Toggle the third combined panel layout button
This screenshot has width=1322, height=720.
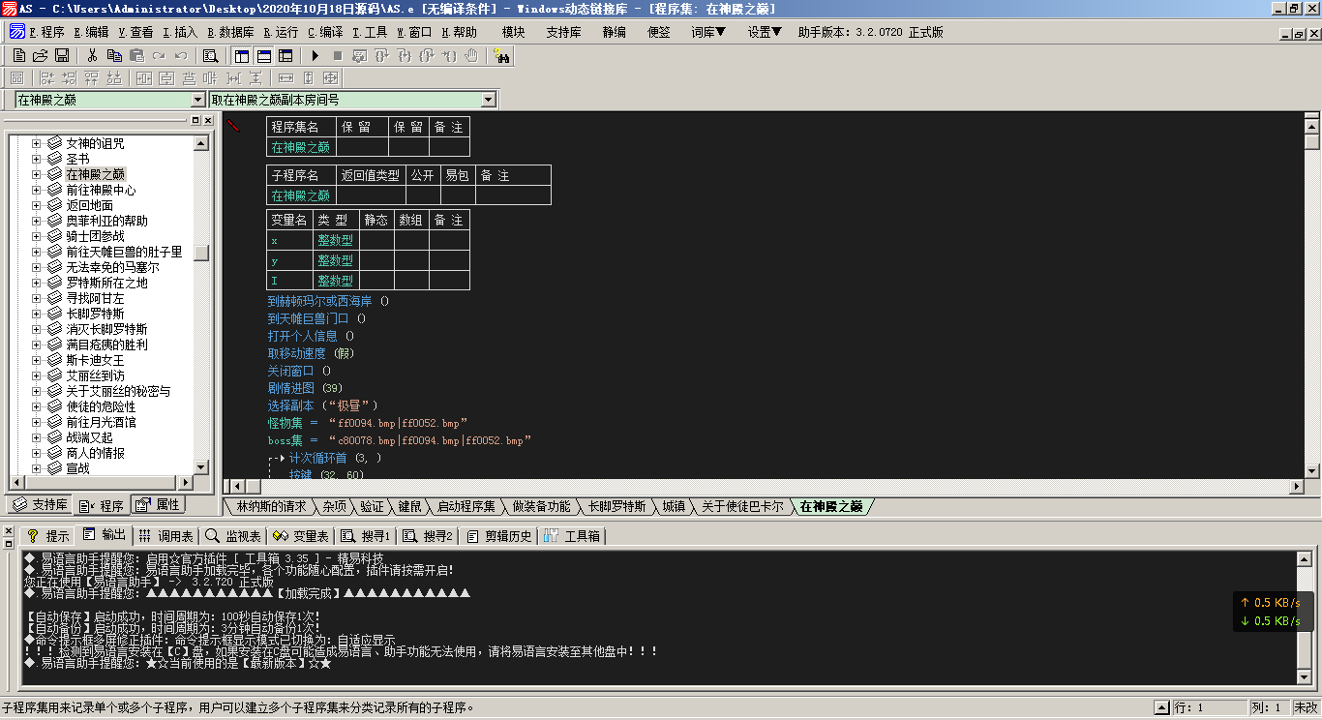coord(285,56)
